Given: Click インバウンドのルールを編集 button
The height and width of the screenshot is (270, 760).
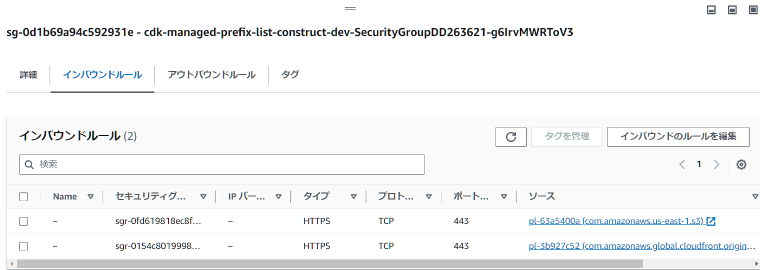Looking at the screenshot, I should point(677,137).
